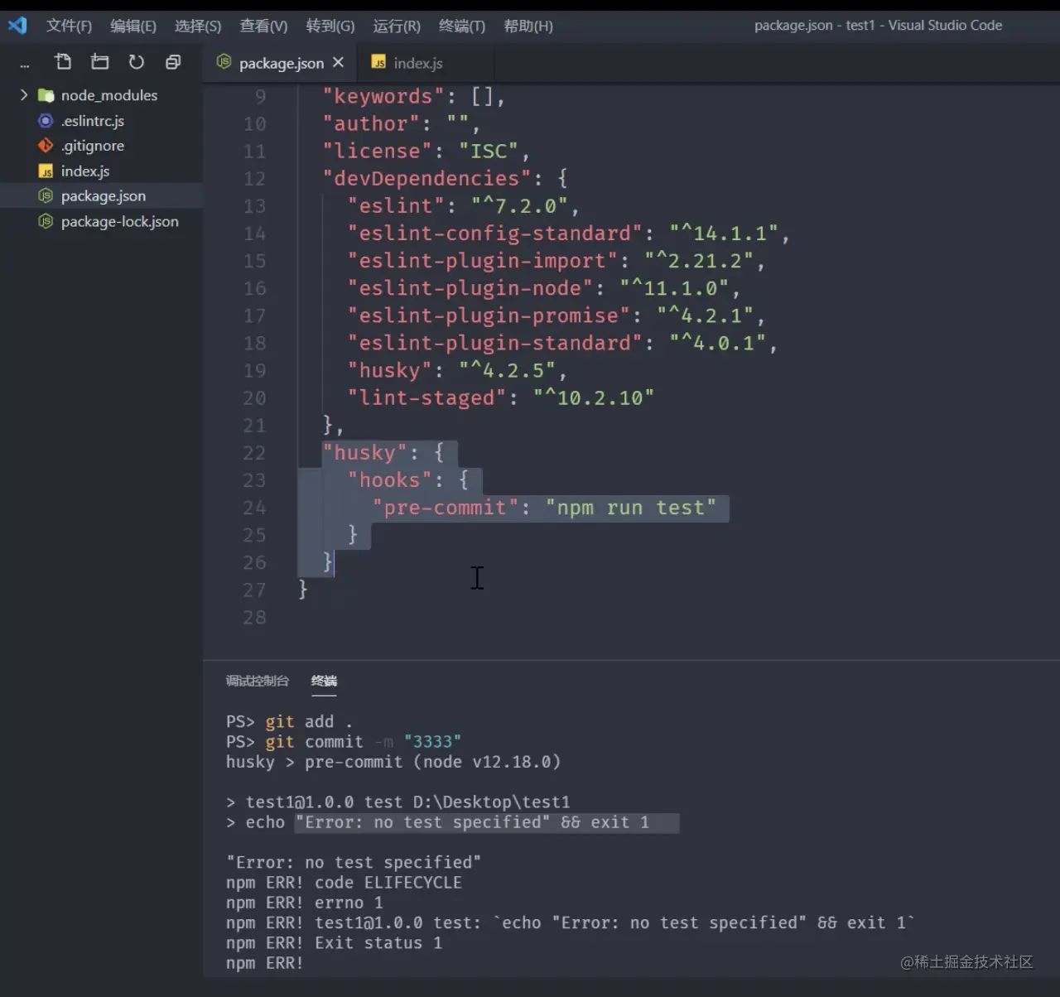Click the "author" key in the editor
Image resolution: width=1060 pixels, height=997 pixels.
(371, 124)
